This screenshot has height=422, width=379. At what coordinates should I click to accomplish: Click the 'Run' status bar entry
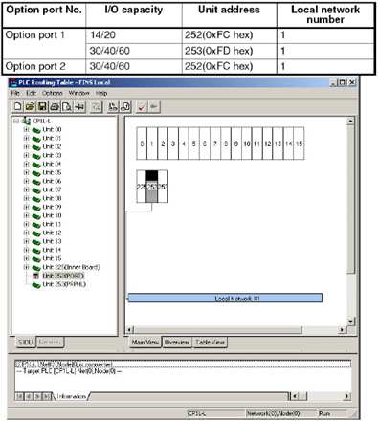pos(324,413)
